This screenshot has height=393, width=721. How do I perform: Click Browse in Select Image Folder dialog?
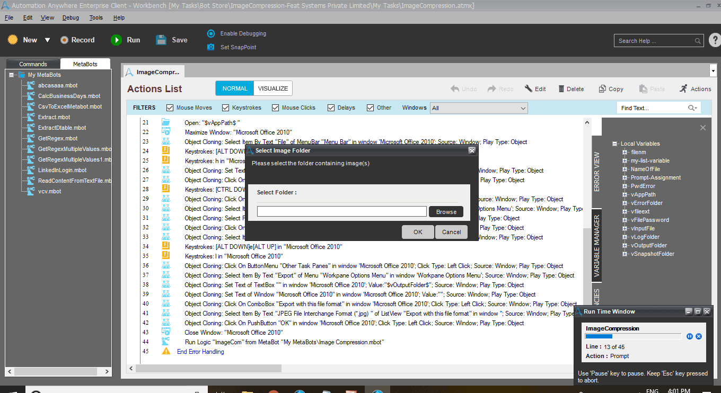(446, 212)
